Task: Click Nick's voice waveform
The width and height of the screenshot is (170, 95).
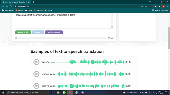Action: [90, 62]
